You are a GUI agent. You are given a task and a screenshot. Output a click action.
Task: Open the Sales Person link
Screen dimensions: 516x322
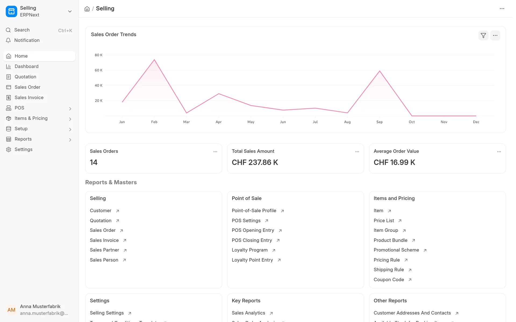pyautogui.click(x=104, y=260)
